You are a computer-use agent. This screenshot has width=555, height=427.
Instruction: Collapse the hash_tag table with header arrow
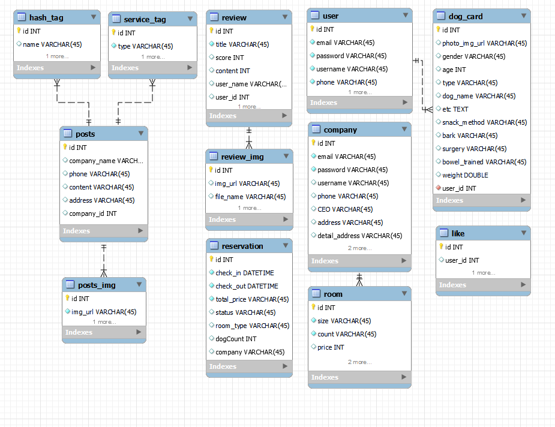(94, 17)
